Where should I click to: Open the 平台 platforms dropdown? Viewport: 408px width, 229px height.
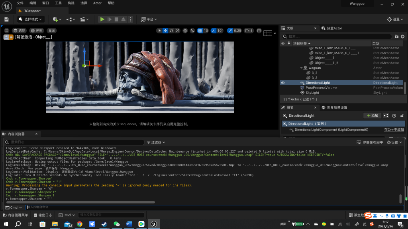149,19
